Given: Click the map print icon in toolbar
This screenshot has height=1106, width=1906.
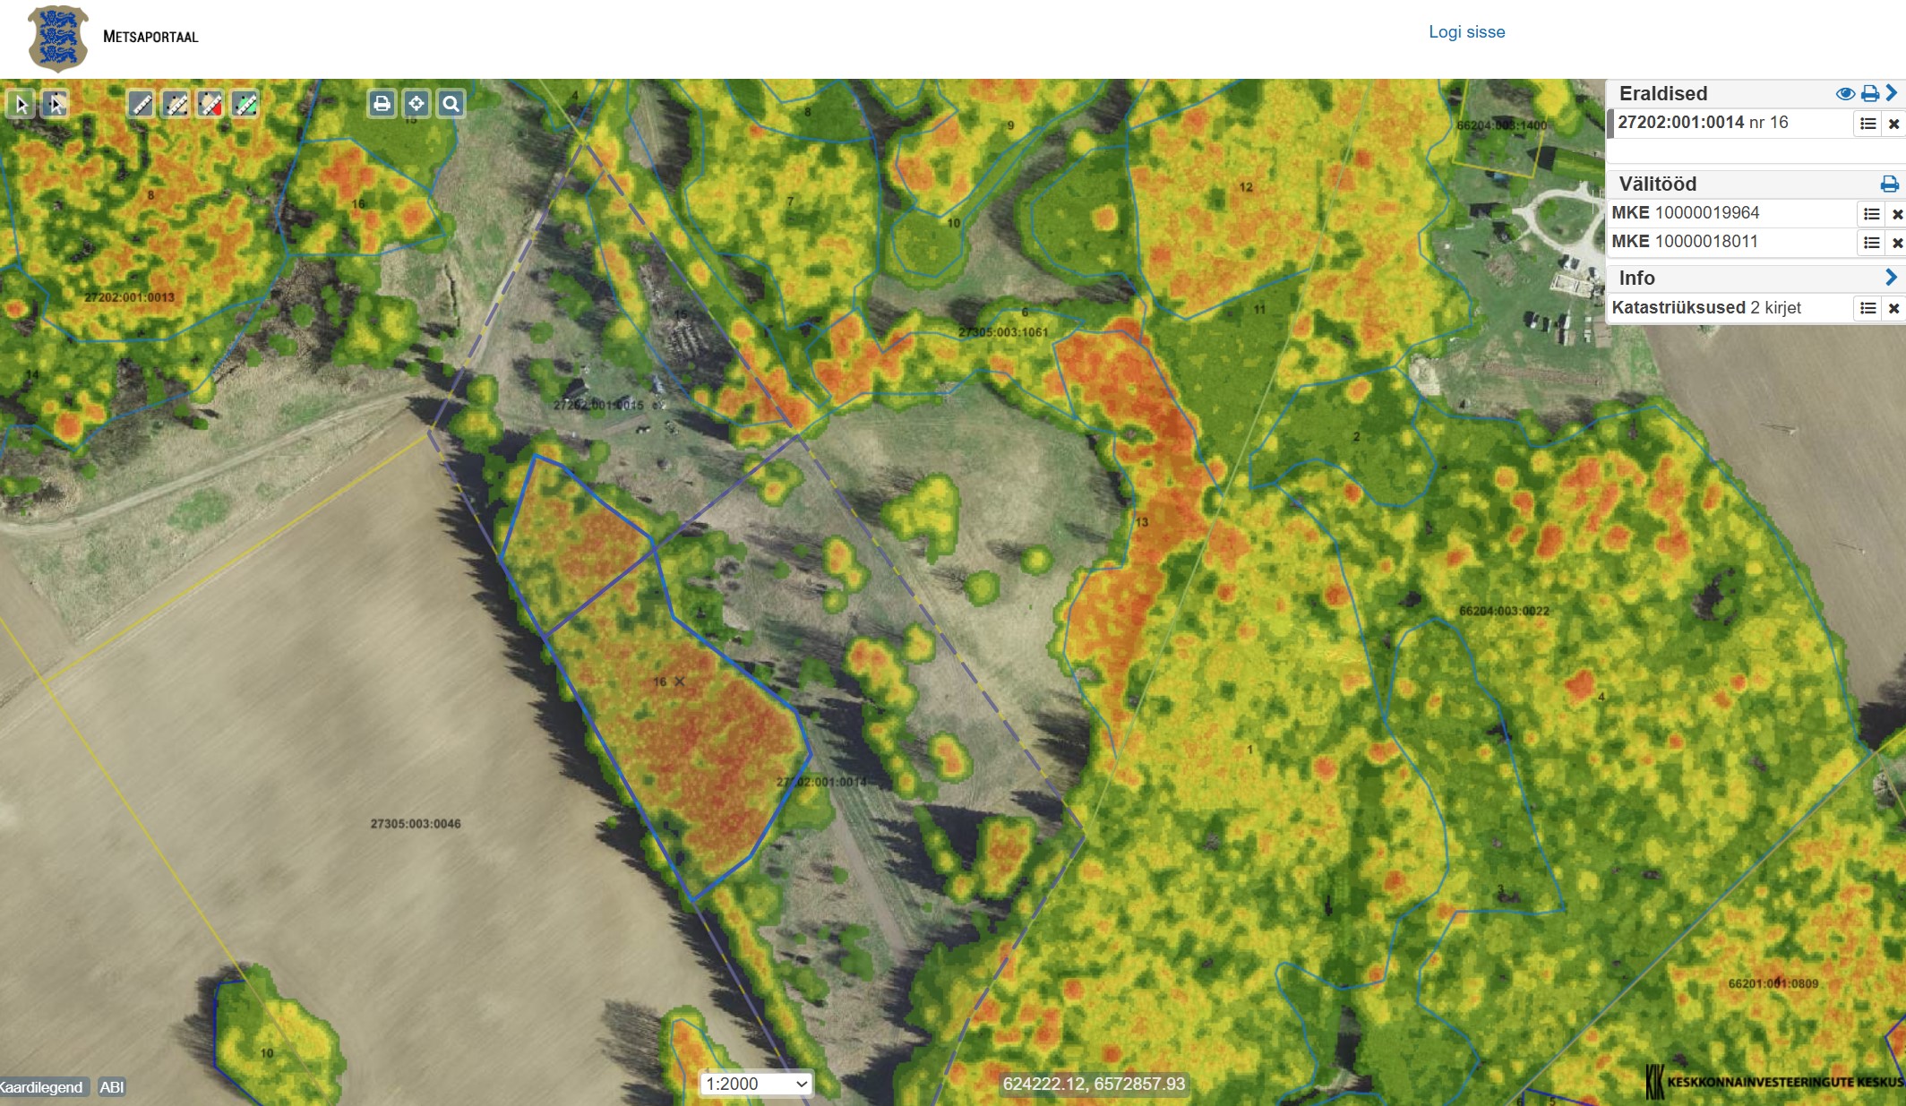Looking at the screenshot, I should pos(382,104).
